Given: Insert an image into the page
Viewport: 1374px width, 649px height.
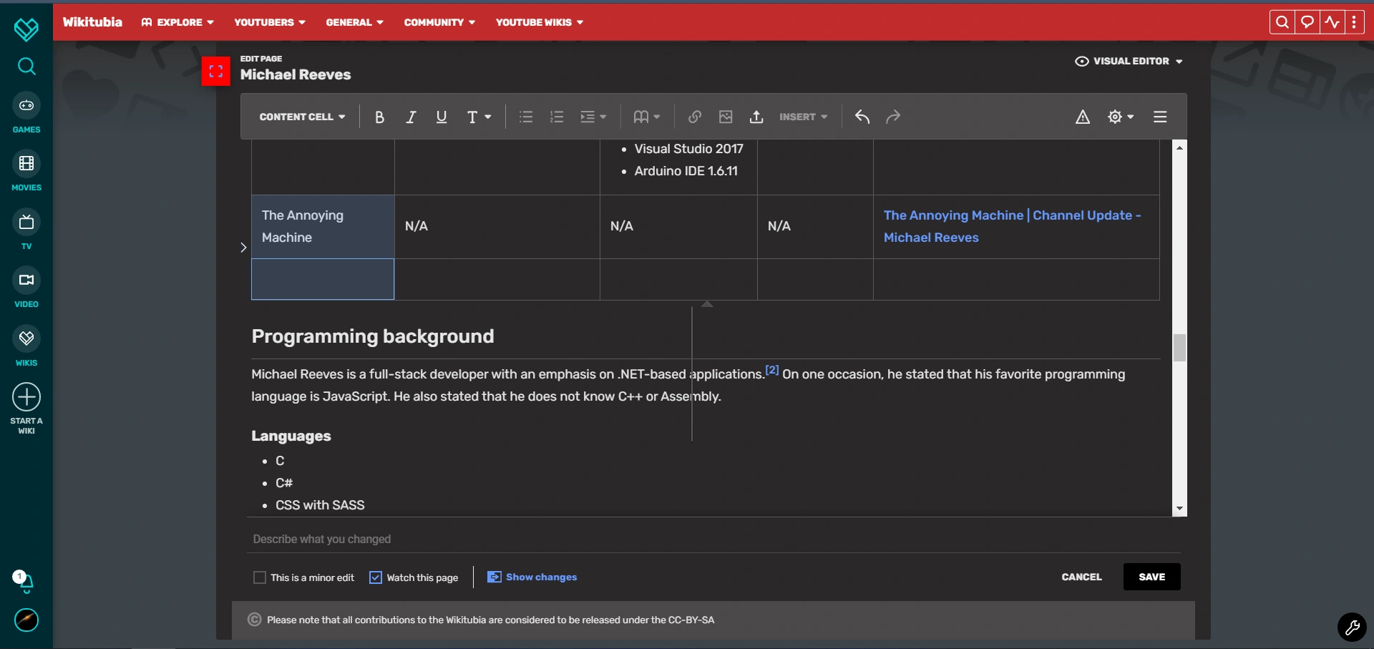Looking at the screenshot, I should (725, 117).
